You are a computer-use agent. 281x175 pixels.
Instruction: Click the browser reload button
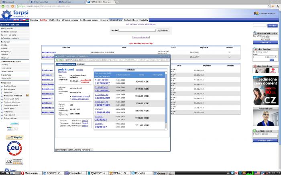tap(12, 6)
